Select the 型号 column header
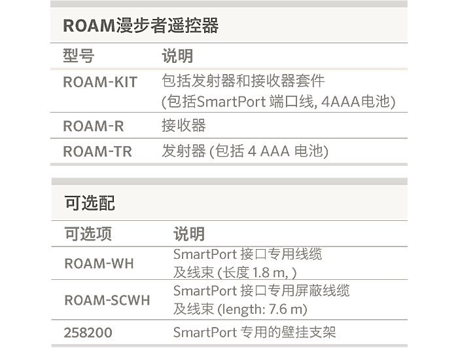This screenshot has height=348, width=458. coord(79,56)
